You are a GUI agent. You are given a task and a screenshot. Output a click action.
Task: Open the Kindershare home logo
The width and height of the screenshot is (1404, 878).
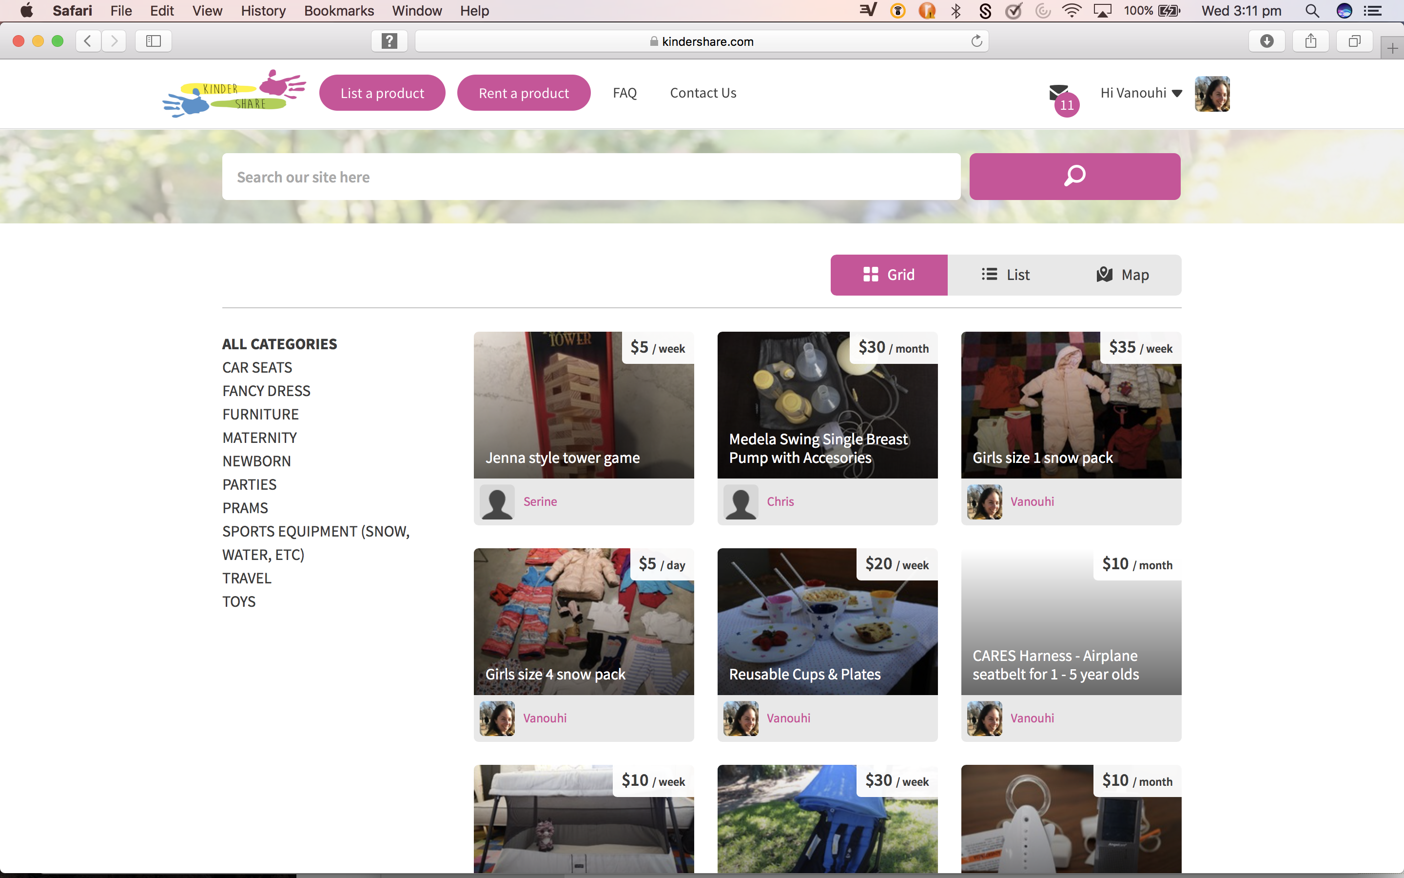pyautogui.click(x=233, y=94)
